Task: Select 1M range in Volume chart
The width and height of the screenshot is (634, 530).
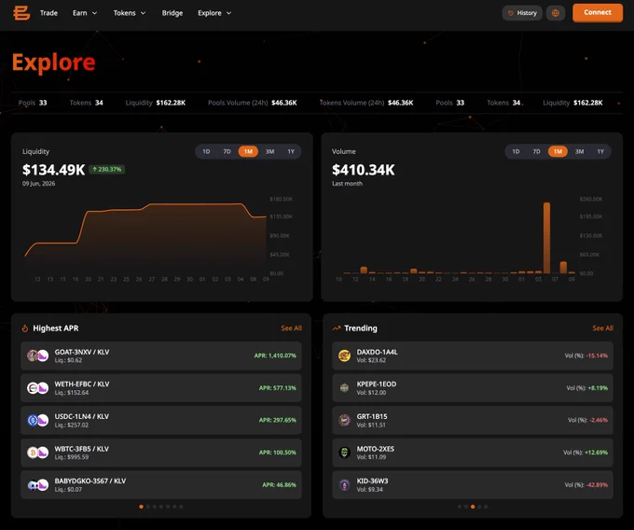Action: (558, 151)
